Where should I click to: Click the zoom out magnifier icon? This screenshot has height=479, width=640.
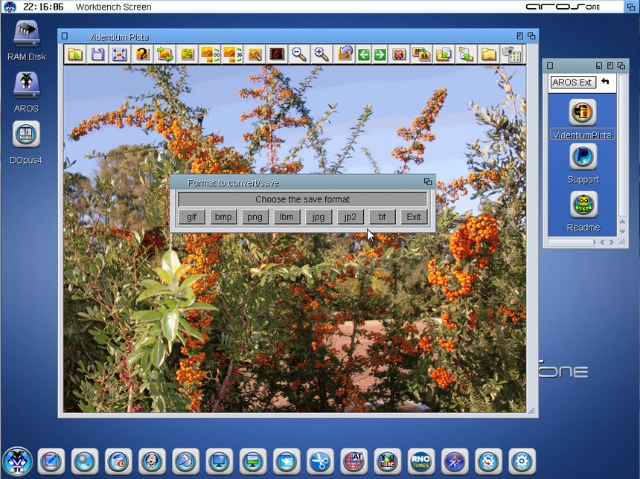[x=299, y=54]
